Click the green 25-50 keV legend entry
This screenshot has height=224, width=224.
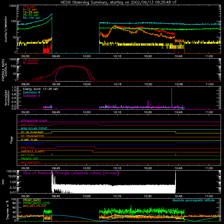[x=31, y=15]
